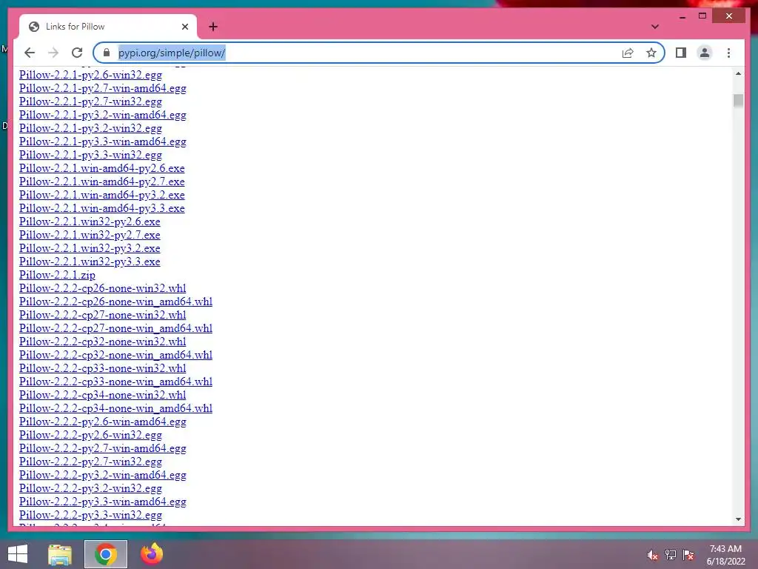Open Chrome's three-dot menu

tap(728, 53)
